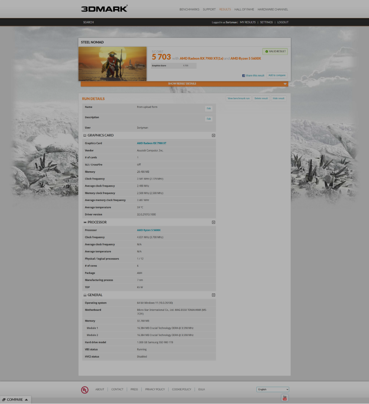Delete this result
Viewport: 369px width, 404px height.
click(x=261, y=98)
